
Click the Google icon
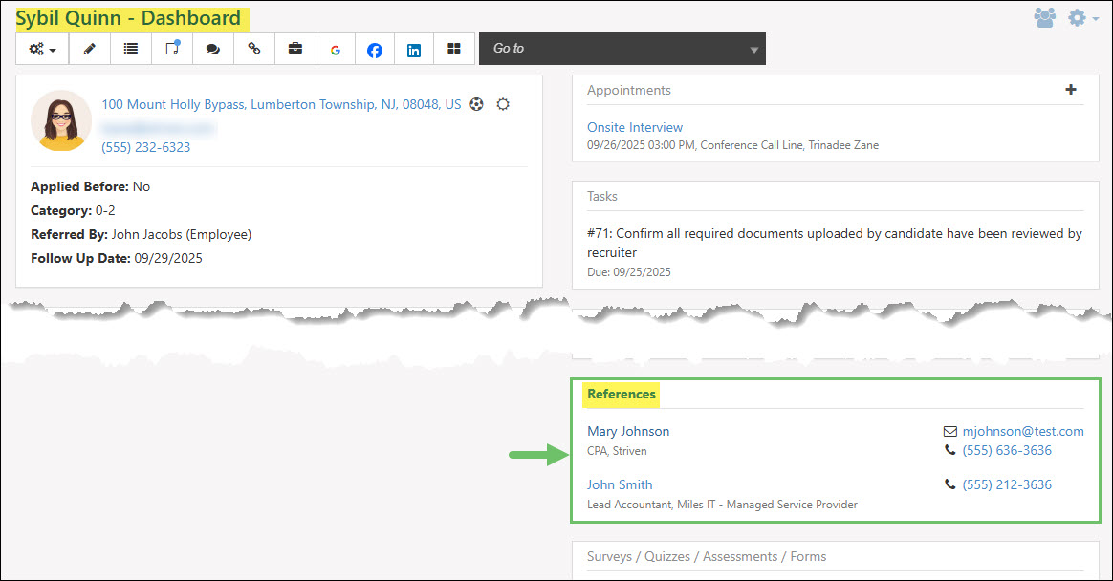click(336, 49)
